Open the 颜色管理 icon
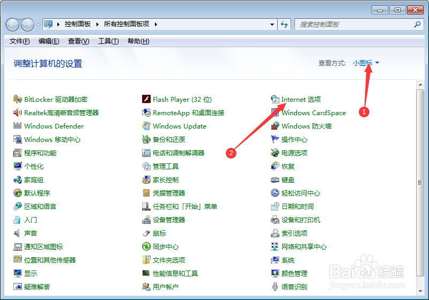Image resolution: width=429 pixels, height=300 pixels. pos(275,273)
